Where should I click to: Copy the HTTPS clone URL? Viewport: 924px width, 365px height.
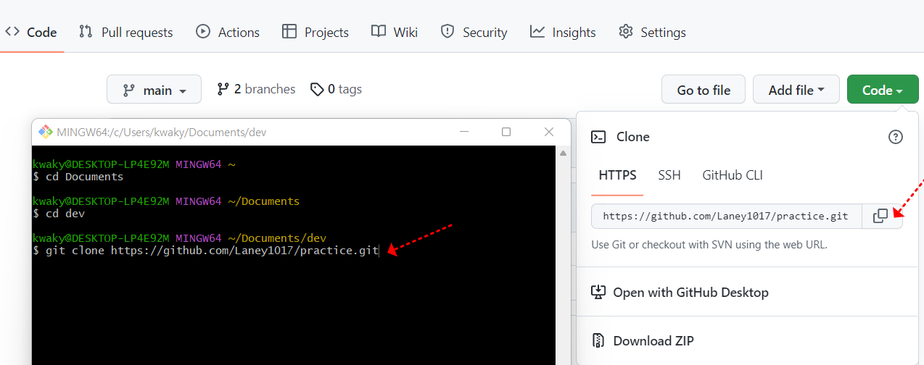click(881, 216)
